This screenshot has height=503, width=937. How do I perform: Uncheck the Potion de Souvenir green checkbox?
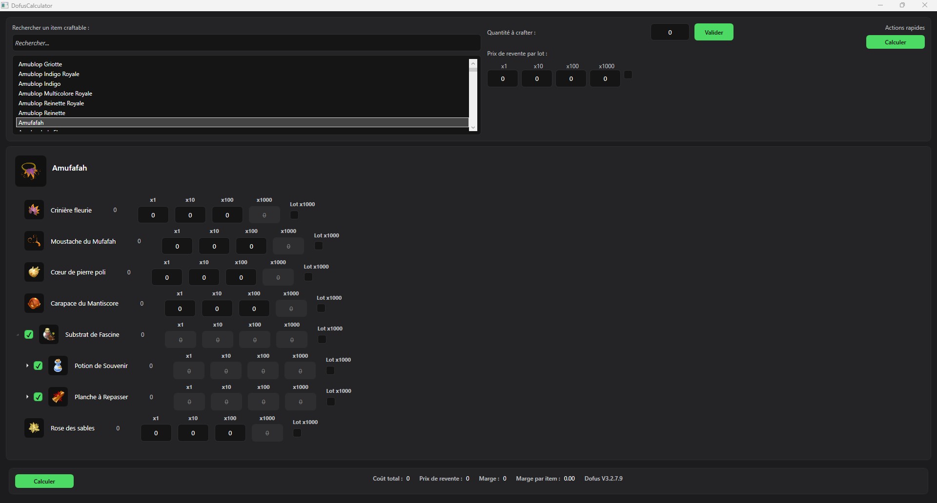38,366
